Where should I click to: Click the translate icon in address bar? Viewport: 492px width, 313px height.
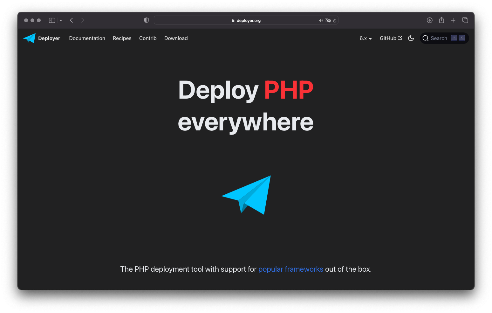(x=328, y=20)
